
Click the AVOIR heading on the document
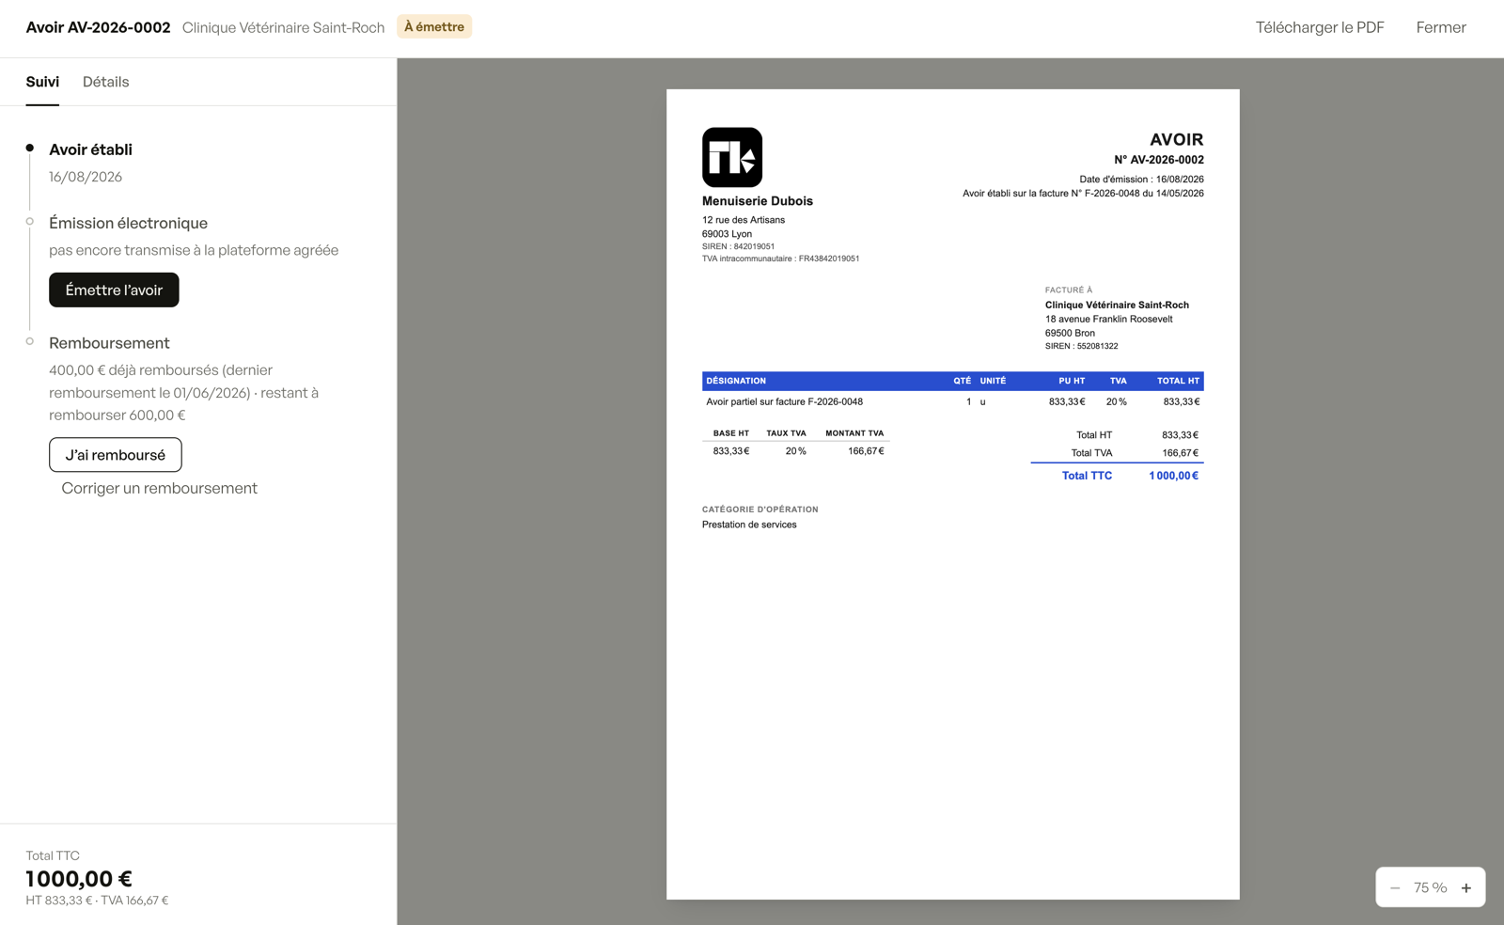[1176, 139]
